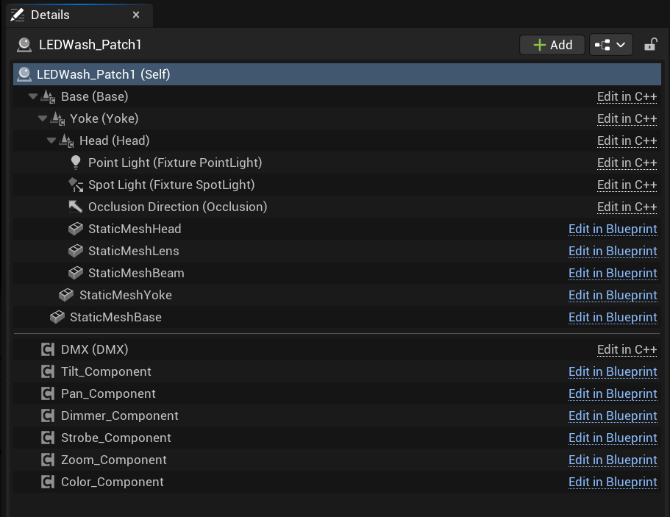670x517 pixels.
Task: Click the LEDWash_Patch1 actor name field
Action: 90,45
